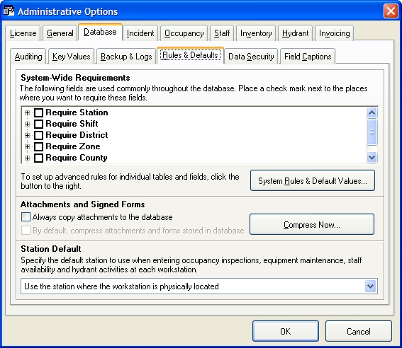
Task: Expand the Require District tree node
Action: pyautogui.click(x=27, y=135)
